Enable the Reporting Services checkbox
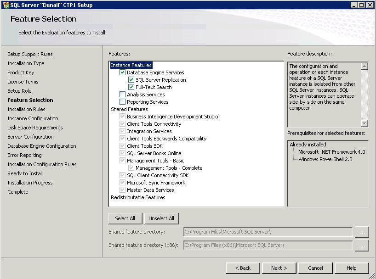 (122, 102)
